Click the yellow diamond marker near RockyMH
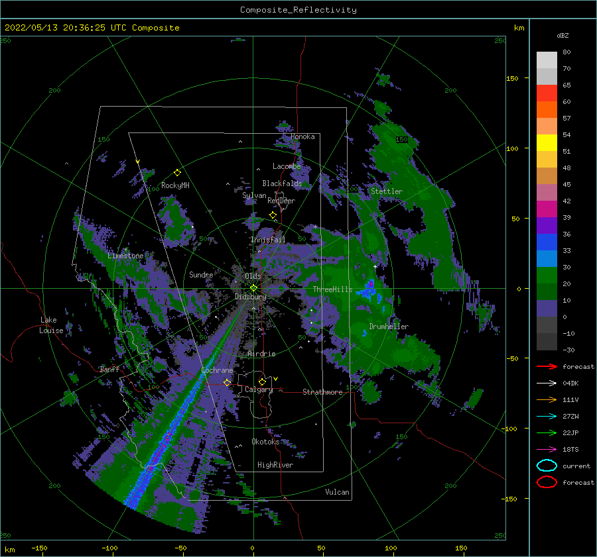Image resolution: width=597 pixels, height=557 pixels. click(177, 173)
